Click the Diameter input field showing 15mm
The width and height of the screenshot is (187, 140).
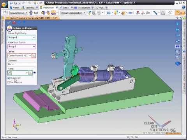[x=21, y=64]
